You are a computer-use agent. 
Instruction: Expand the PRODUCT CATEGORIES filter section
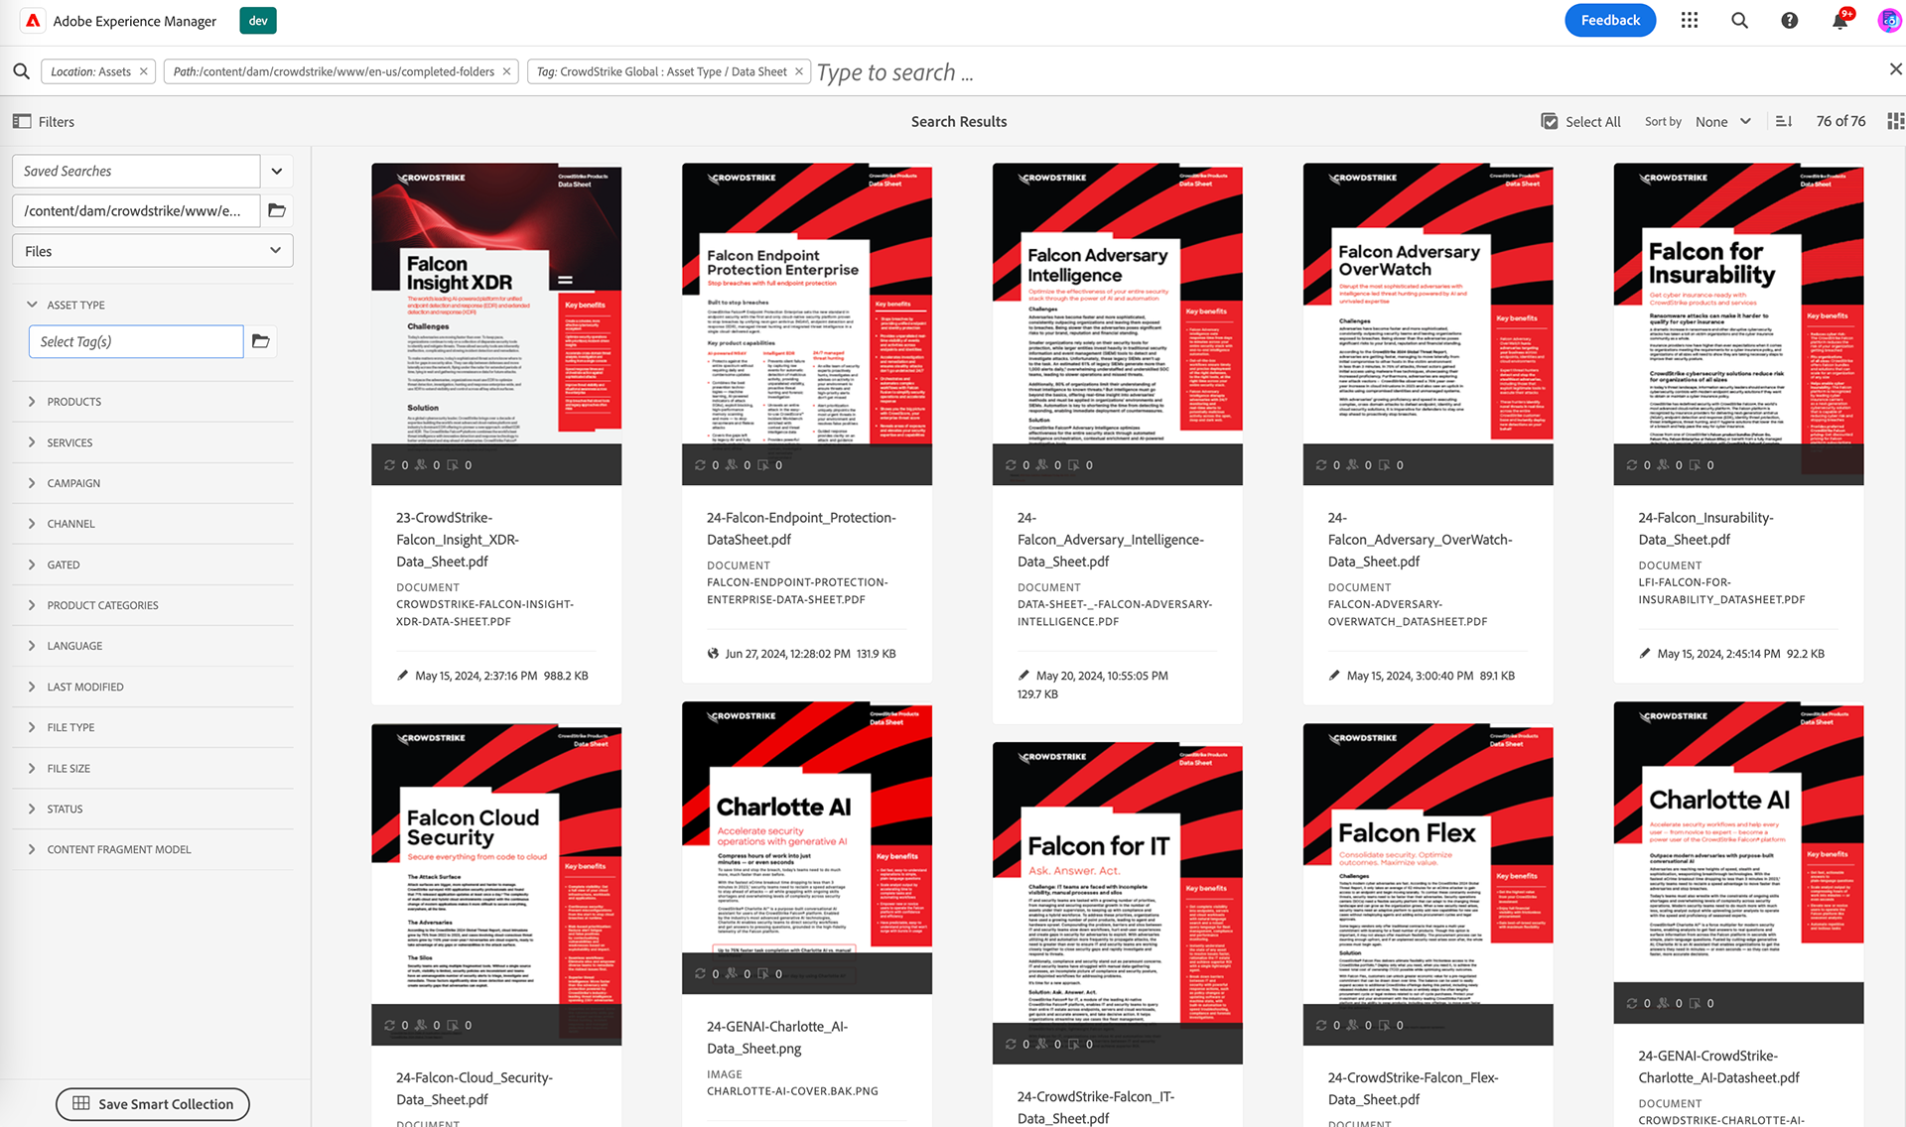(33, 605)
